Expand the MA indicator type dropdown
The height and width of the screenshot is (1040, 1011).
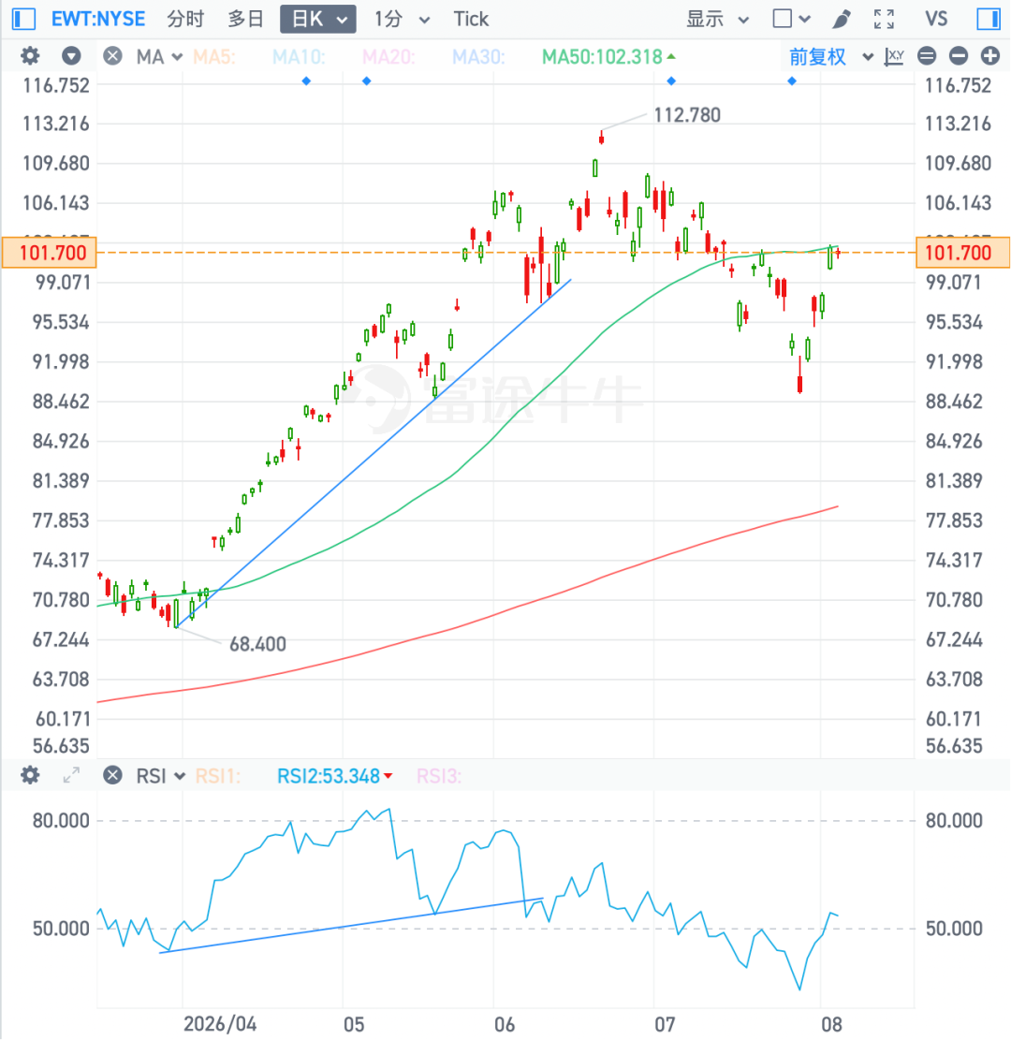point(159,56)
